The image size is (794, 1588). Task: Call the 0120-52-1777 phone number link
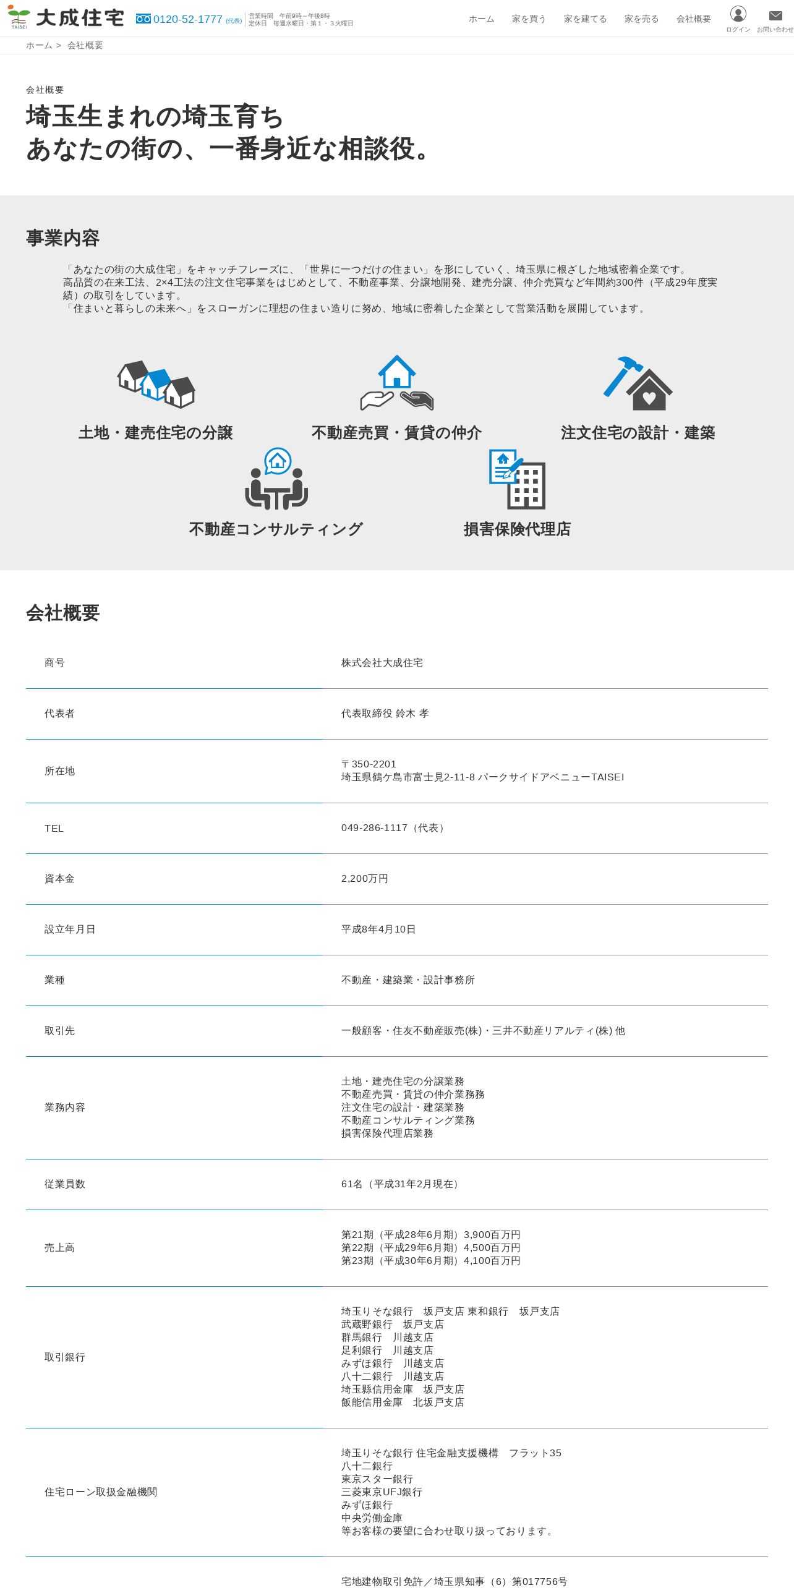(x=188, y=19)
